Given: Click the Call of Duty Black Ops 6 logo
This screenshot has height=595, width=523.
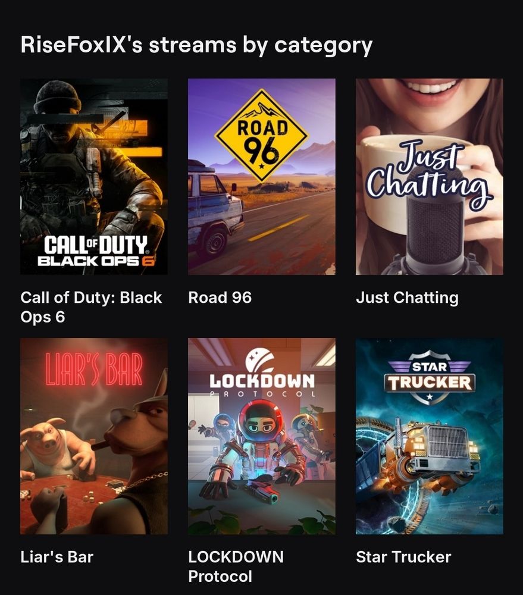Looking at the screenshot, I should (x=96, y=250).
